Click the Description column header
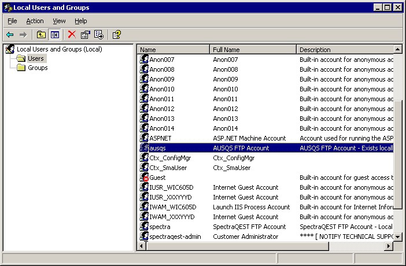Image resolution: width=406 pixels, height=266 pixels. (345, 50)
